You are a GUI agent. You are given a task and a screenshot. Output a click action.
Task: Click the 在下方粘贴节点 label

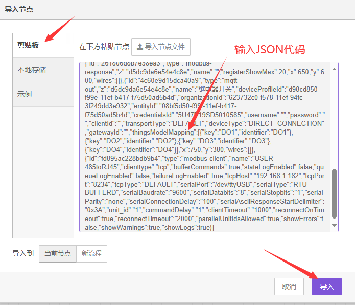click(x=104, y=47)
